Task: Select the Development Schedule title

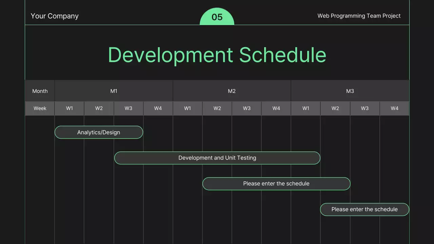Action: pos(217,55)
